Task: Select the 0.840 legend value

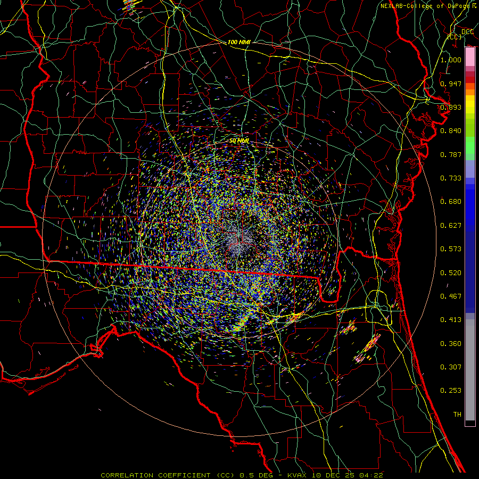Action: click(x=451, y=131)
